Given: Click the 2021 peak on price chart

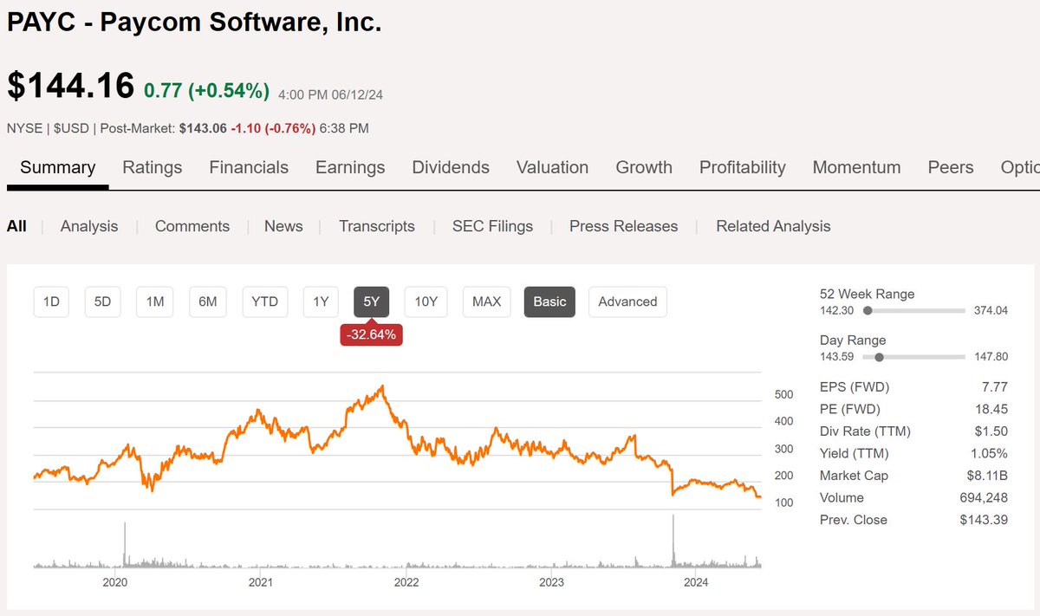Looking at the screenshot, I should 382,387.
